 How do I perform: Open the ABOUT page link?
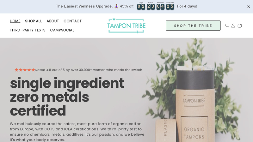(x=53, y=21)
